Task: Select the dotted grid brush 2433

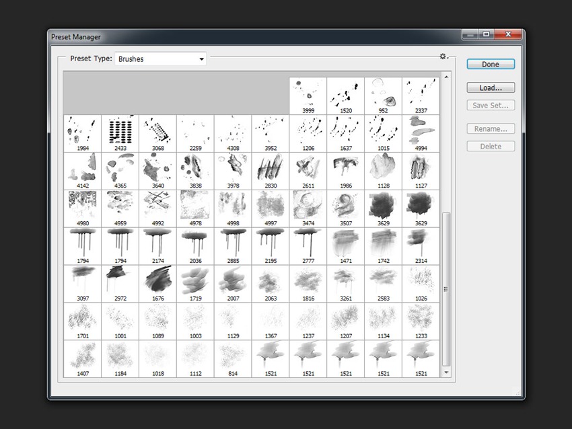Action: click(x=120, y=132)
